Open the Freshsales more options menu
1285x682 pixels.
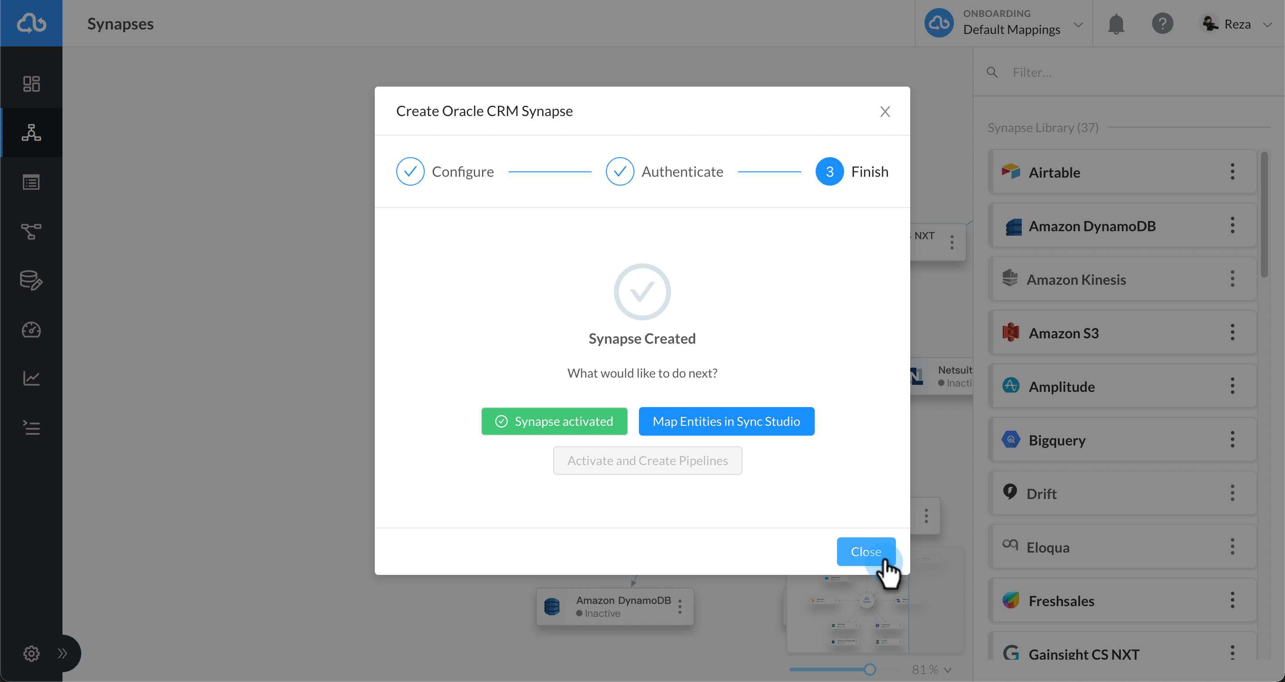click(1232, 600)
